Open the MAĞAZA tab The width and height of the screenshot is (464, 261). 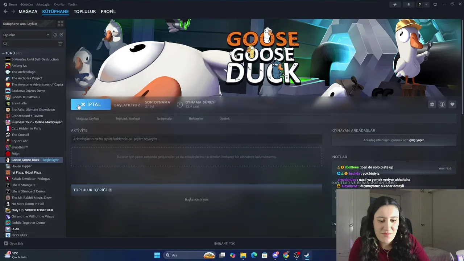tap(28, 12)
